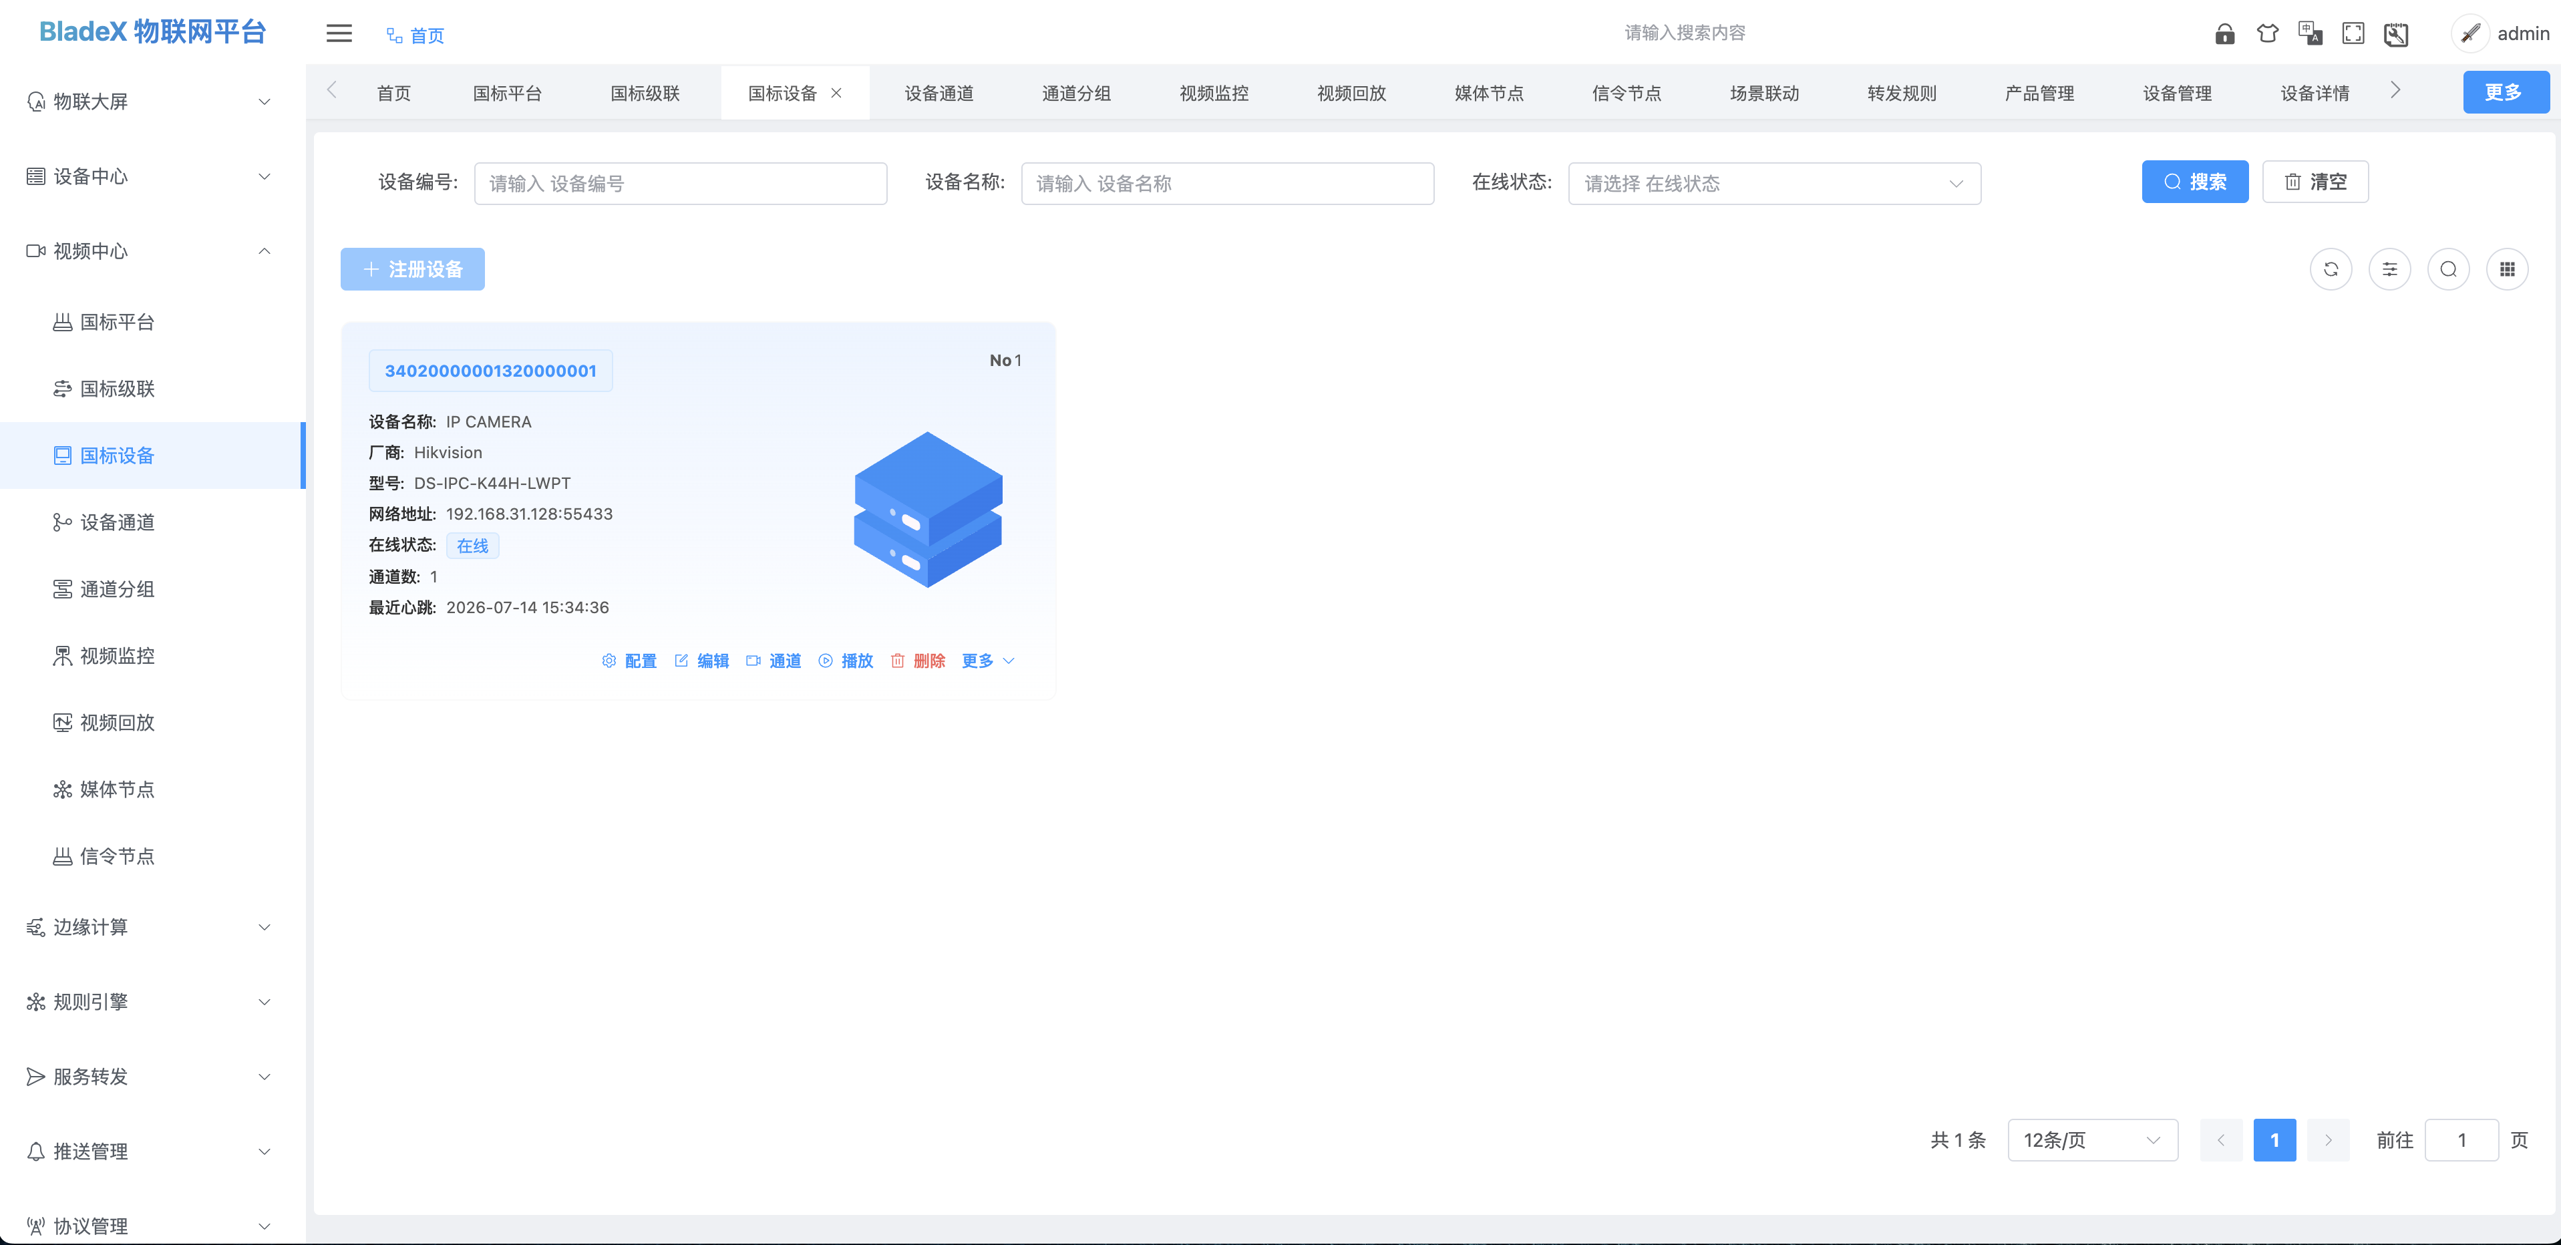
Task: Open the 12条/页 page size dropdown
Action: click(2093, 1139)
